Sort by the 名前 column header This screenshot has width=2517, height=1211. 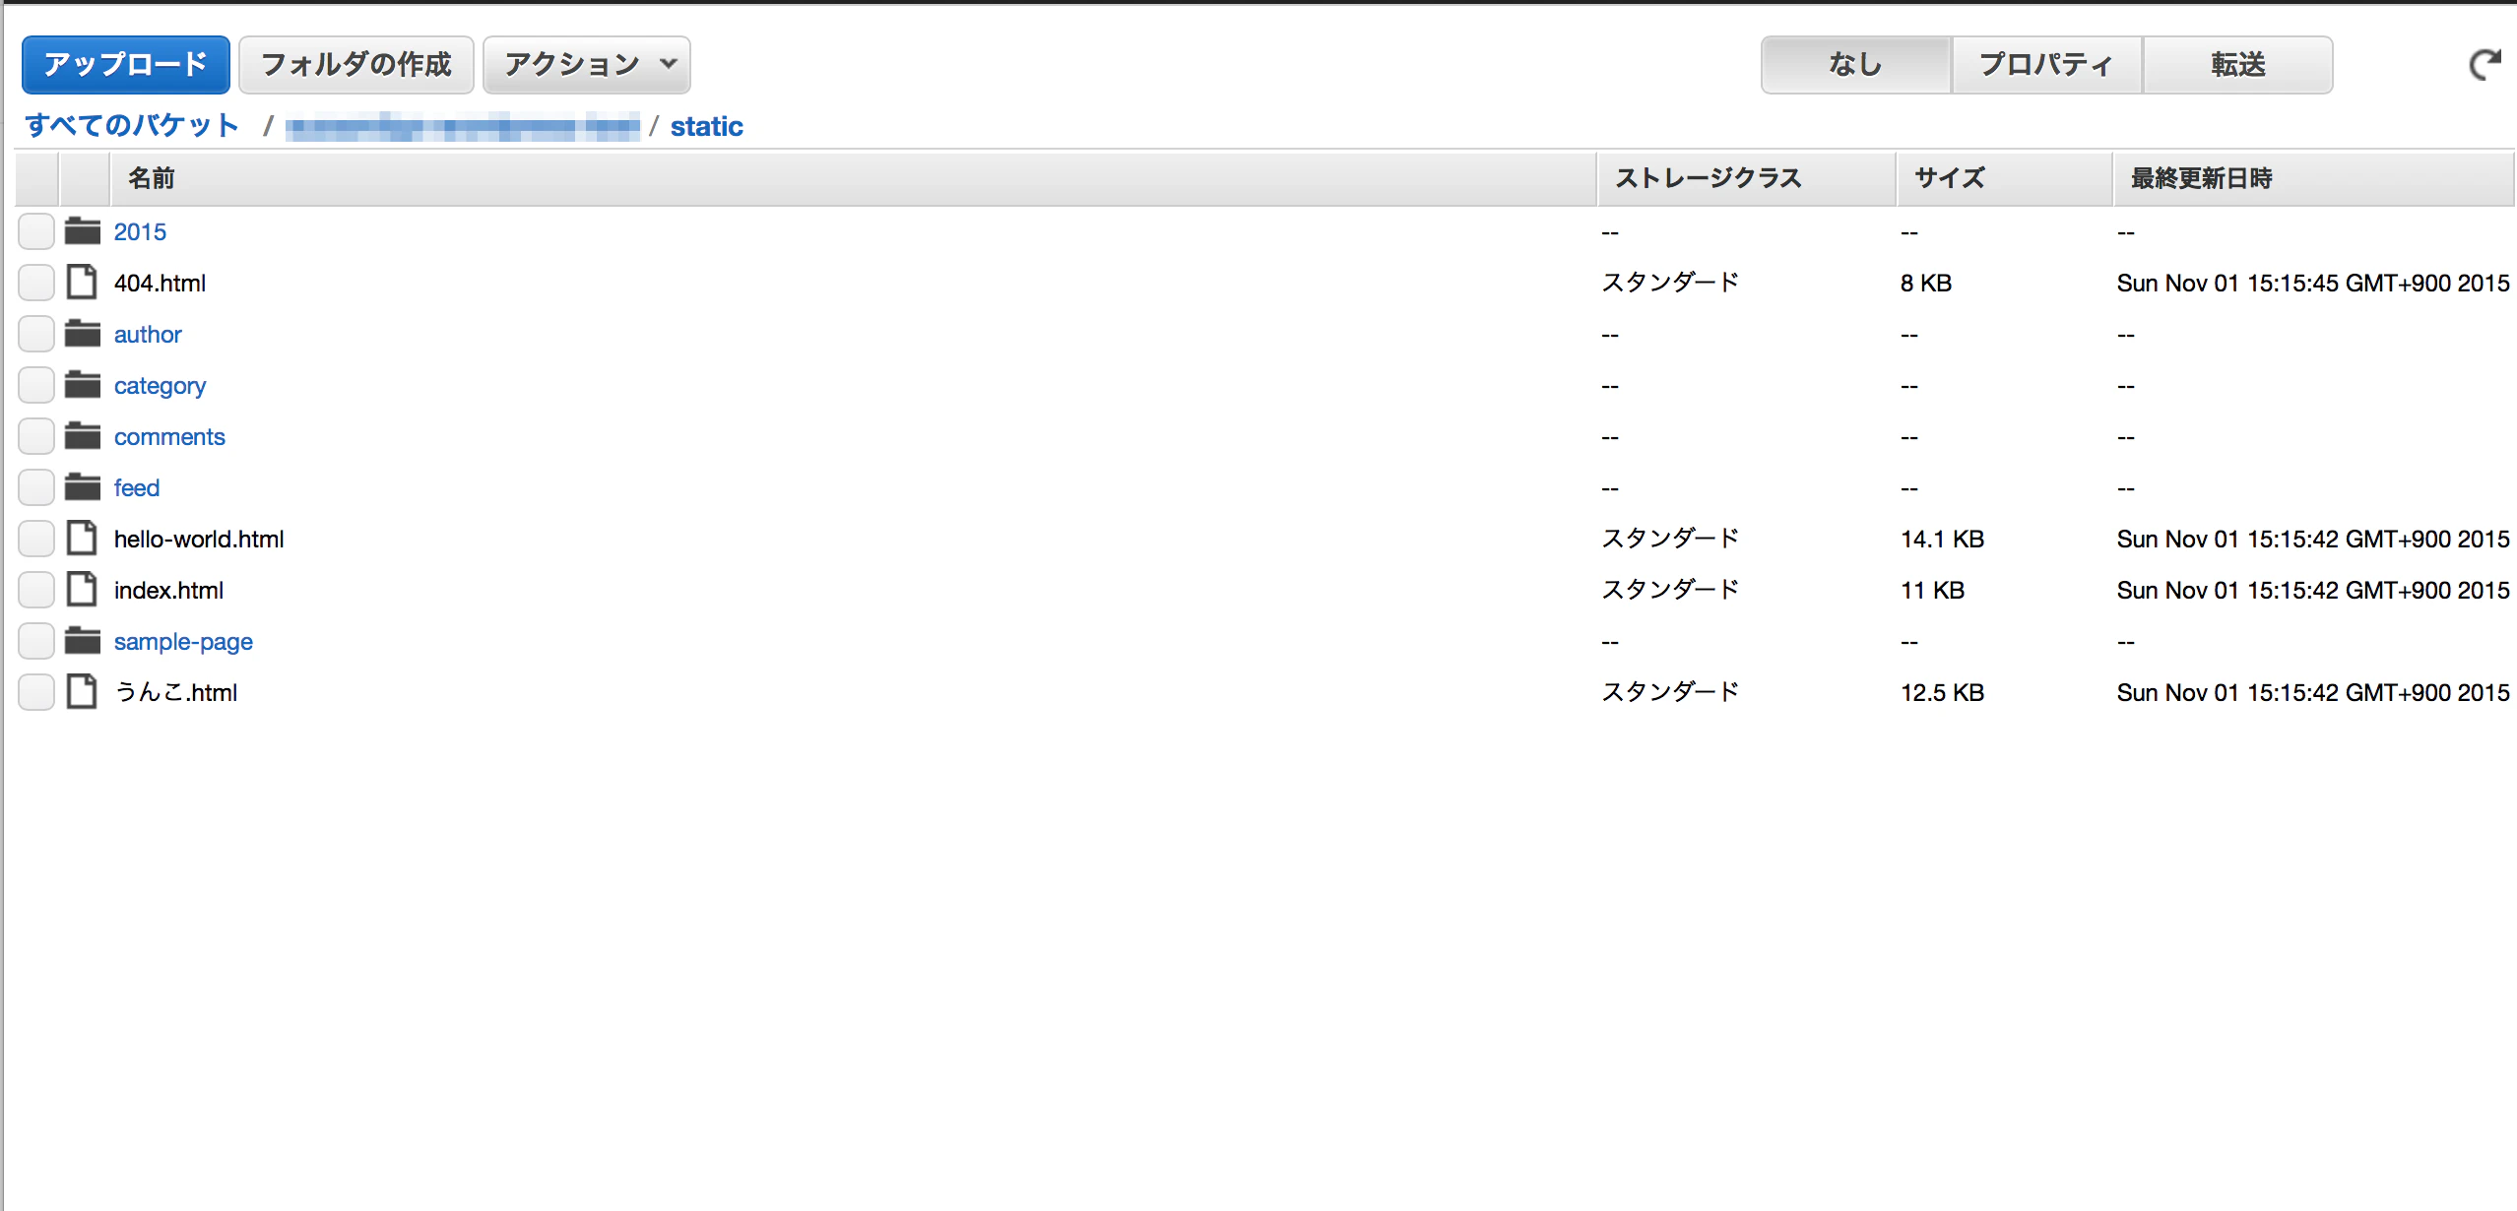pyautogui.click(x=852, y=178)
